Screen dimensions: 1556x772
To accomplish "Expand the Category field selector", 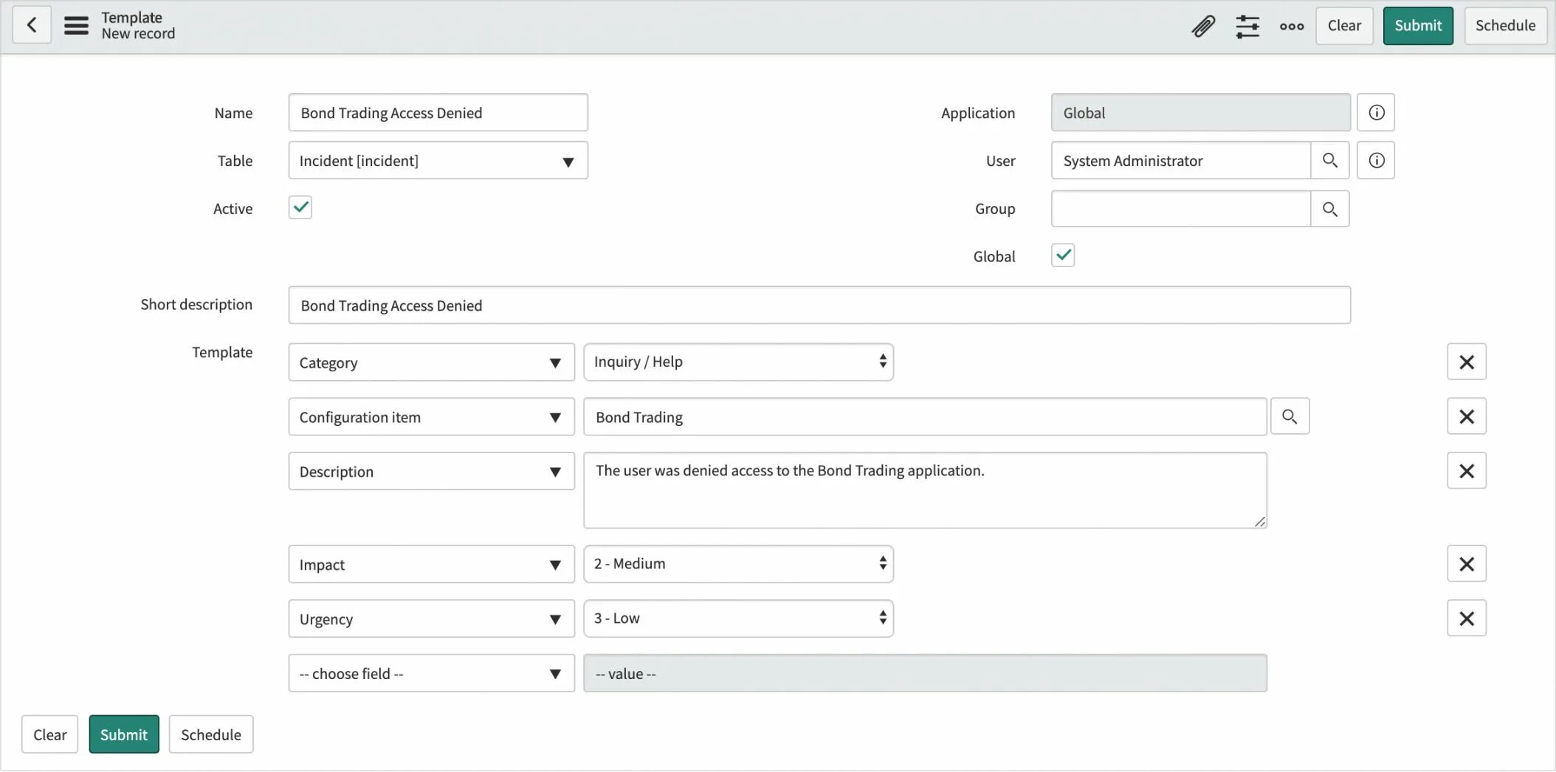I will pos(431,362).
